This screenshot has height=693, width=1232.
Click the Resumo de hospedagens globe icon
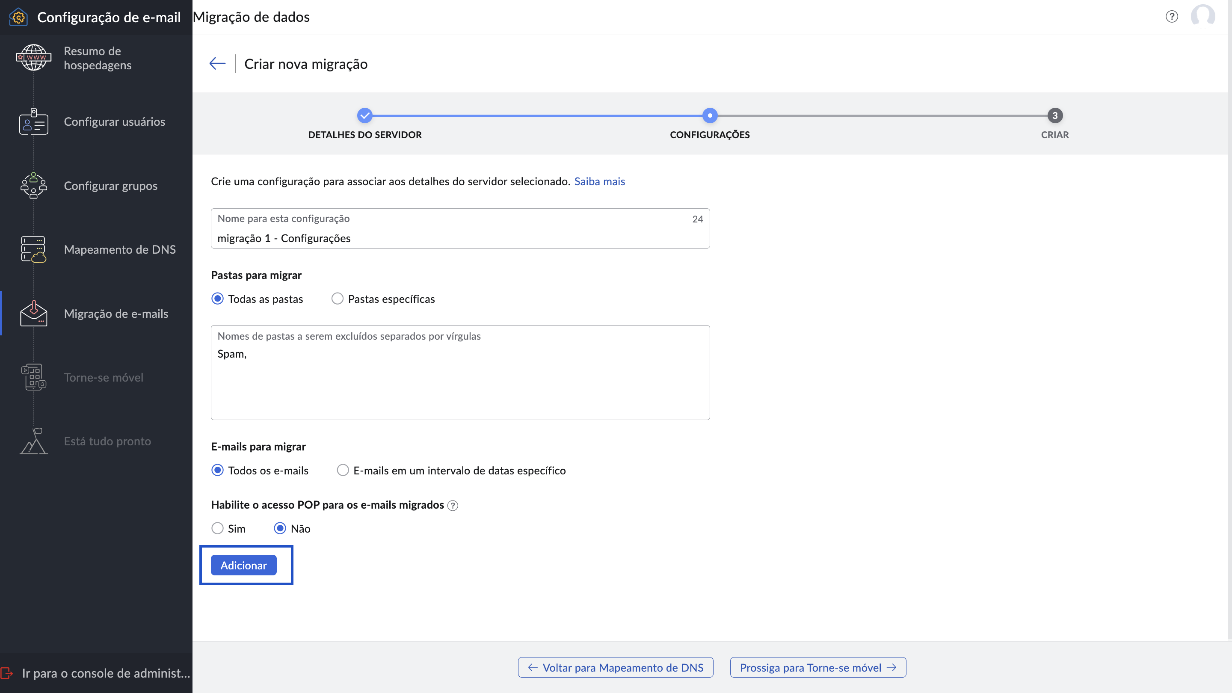point(33,58)
